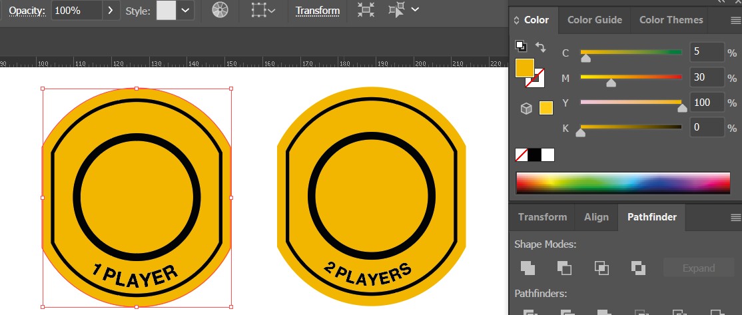The height and width of the screenshot is (315, 742).
Task: Set color to None swatch
Action: (522, 155)
